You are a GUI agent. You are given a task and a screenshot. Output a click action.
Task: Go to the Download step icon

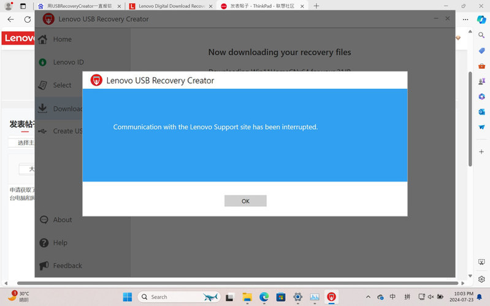click(42, 109)
